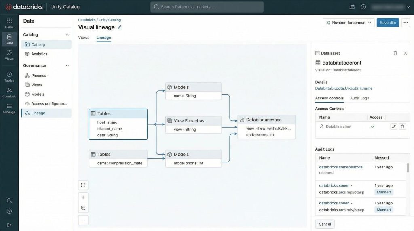Click the minus zoom-out button on canvas
Image resolution: width=414 pixels, height=231 pixels.
[x=83, y=220]
